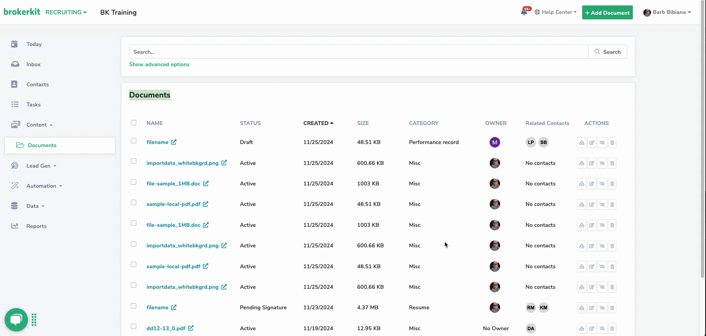Click the Related Contact badge KM
Viewport: 706px width, 336px height.
tap(543, 308)
